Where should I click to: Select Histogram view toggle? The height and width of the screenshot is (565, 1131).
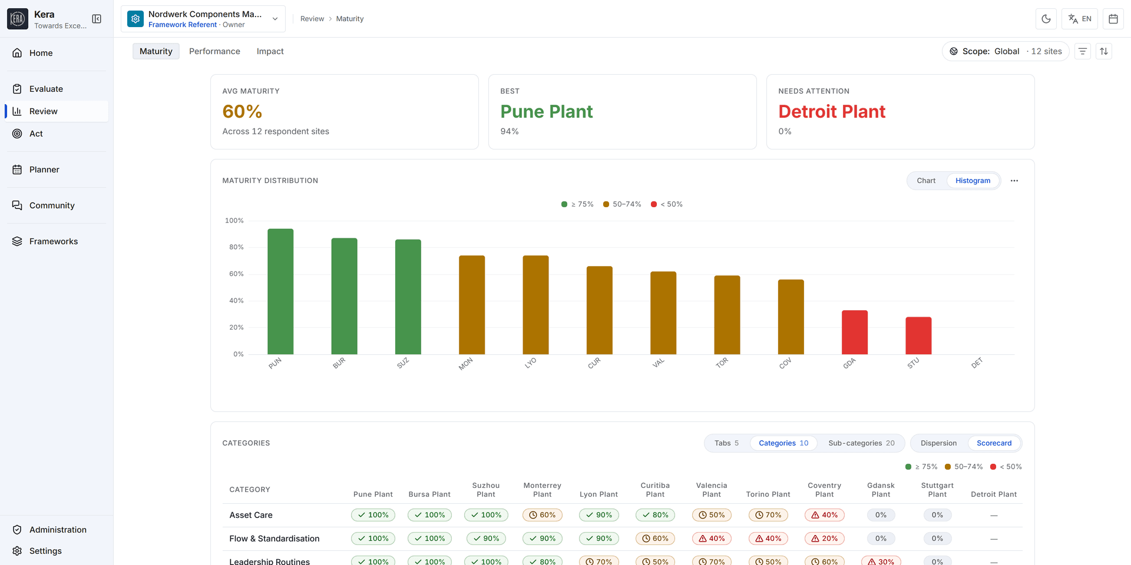tap(973, 181)
